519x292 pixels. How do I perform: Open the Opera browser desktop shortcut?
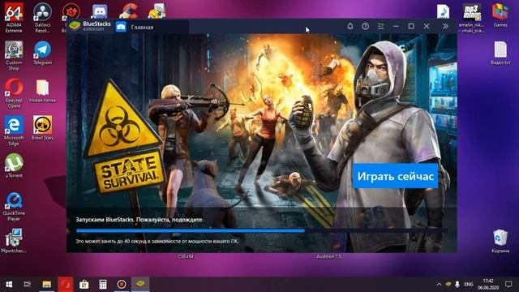14,93
